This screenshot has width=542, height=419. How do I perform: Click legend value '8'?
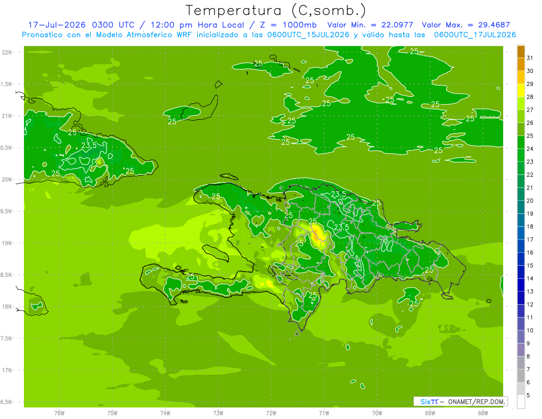coord(528,357)
